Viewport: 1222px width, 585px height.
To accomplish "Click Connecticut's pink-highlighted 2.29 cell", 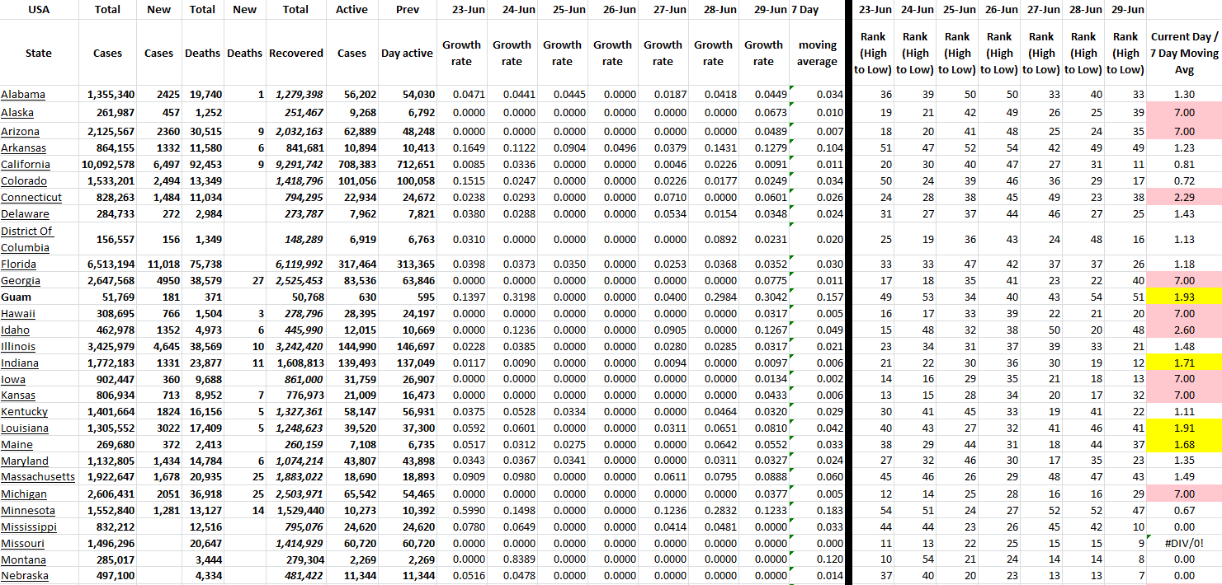I will click(1183, 197).
